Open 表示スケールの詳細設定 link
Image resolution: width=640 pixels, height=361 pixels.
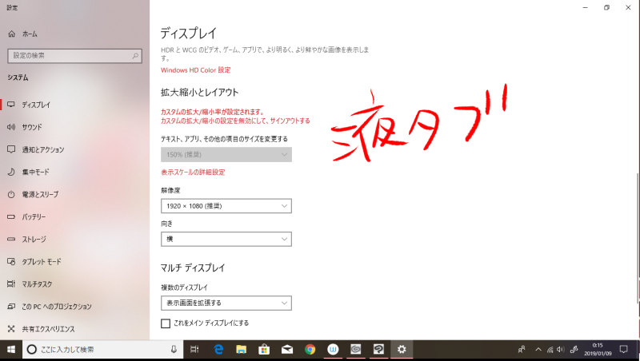click(193, 172)
